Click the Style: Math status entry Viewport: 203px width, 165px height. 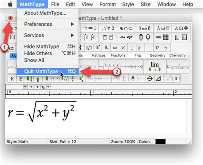pos(17,141)
